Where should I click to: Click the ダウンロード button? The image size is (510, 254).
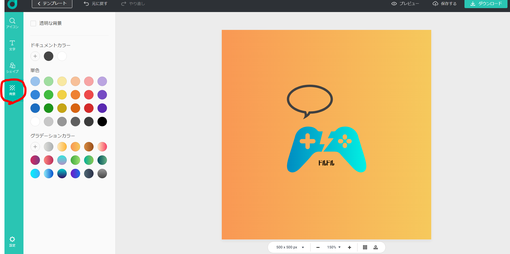486,4
